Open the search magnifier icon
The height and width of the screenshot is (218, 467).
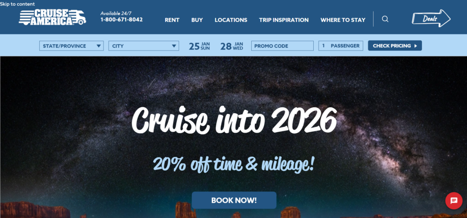[385, 19]
